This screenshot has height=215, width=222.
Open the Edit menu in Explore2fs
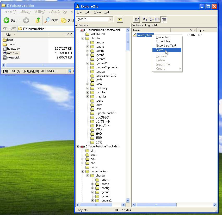coord(88,12)
